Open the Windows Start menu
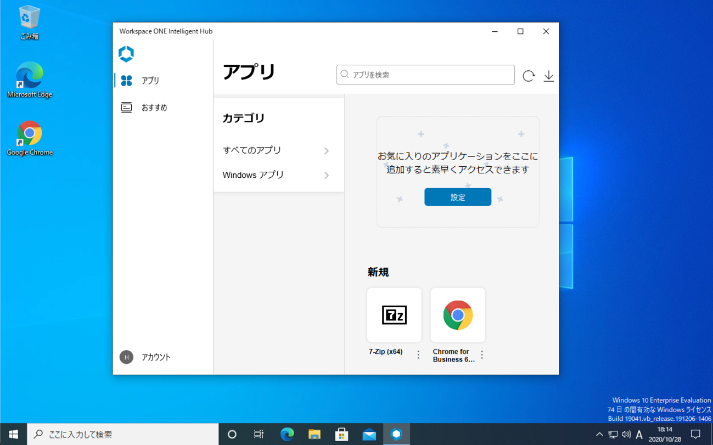Viewport: 713px width, 445px height. [x=13, y=434]
